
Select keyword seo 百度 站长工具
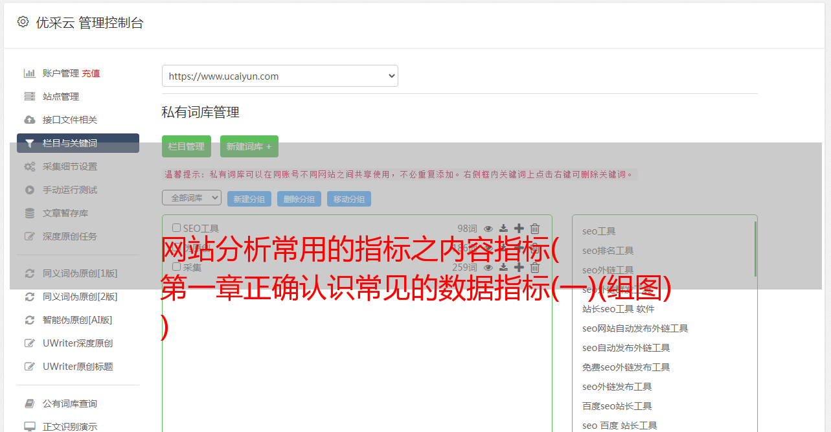pyautogui.click(x=620, y=426)
